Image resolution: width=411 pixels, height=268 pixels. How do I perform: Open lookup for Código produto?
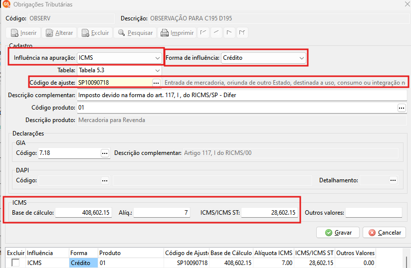402,108
